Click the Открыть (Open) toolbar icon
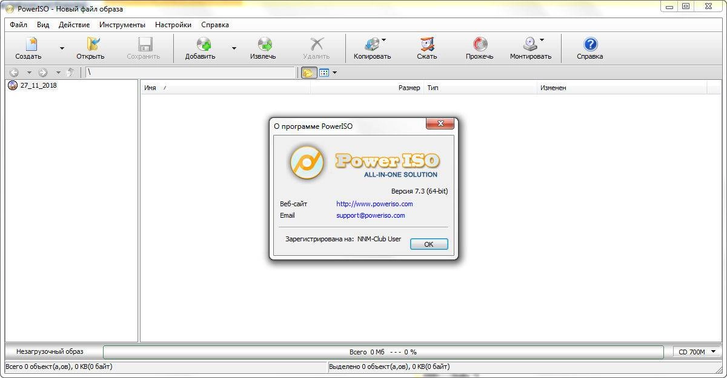 91,44
